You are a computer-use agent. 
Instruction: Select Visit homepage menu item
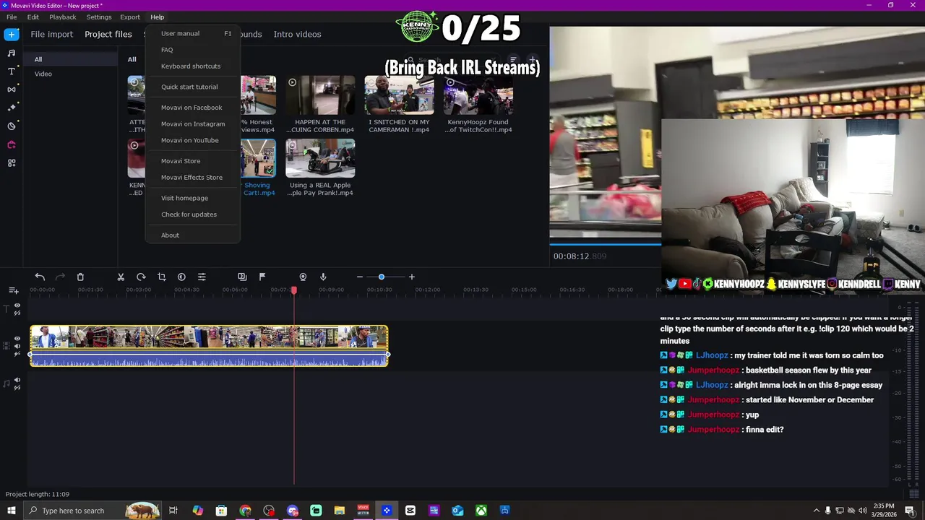coord(193,198)
